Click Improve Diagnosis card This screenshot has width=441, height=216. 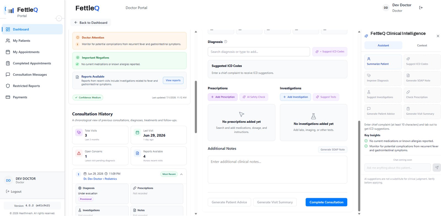click(383, 78)
